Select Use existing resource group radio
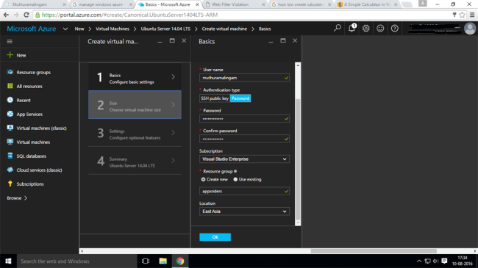478x268 pixels. [235, 179]
